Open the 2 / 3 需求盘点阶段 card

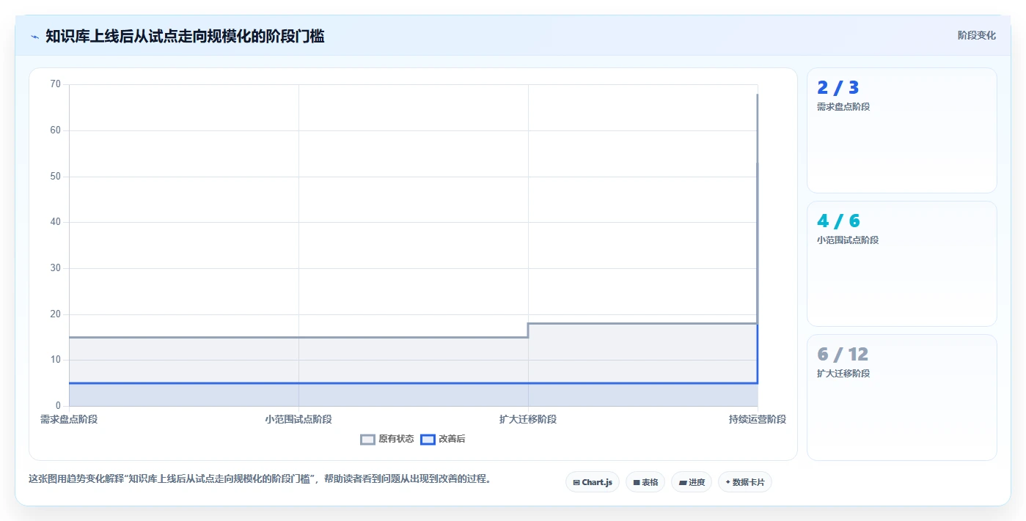tap(902, 130)
